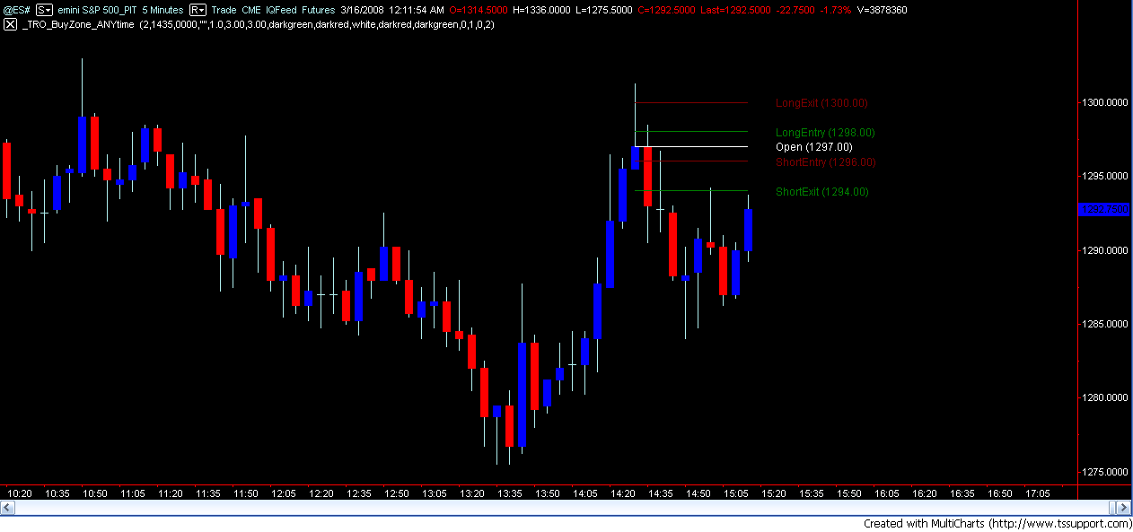Select the 5 Minutes resolution label
The height and width of the screenshot is (532, 1133).
click(x=162, y=10)
